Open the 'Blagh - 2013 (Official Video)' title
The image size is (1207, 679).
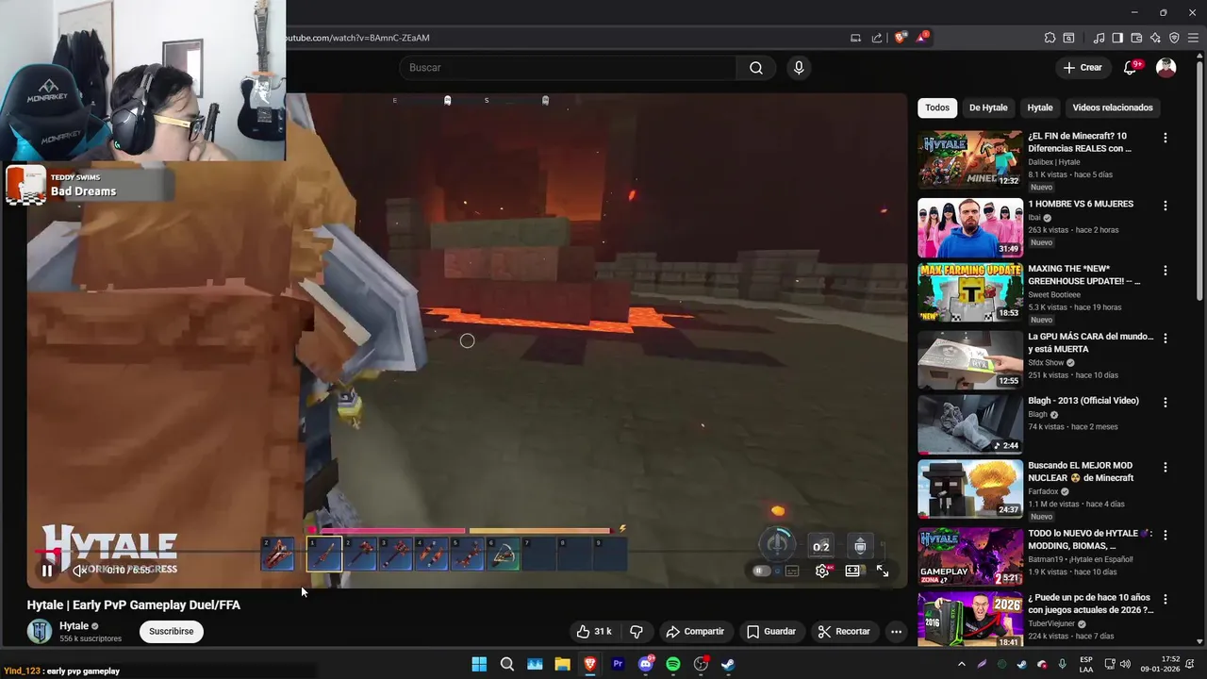click(x=1083, y=401)
